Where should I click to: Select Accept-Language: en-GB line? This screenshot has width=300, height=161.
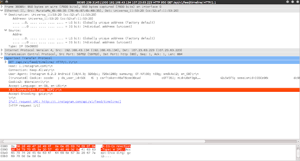coord(37,86)
